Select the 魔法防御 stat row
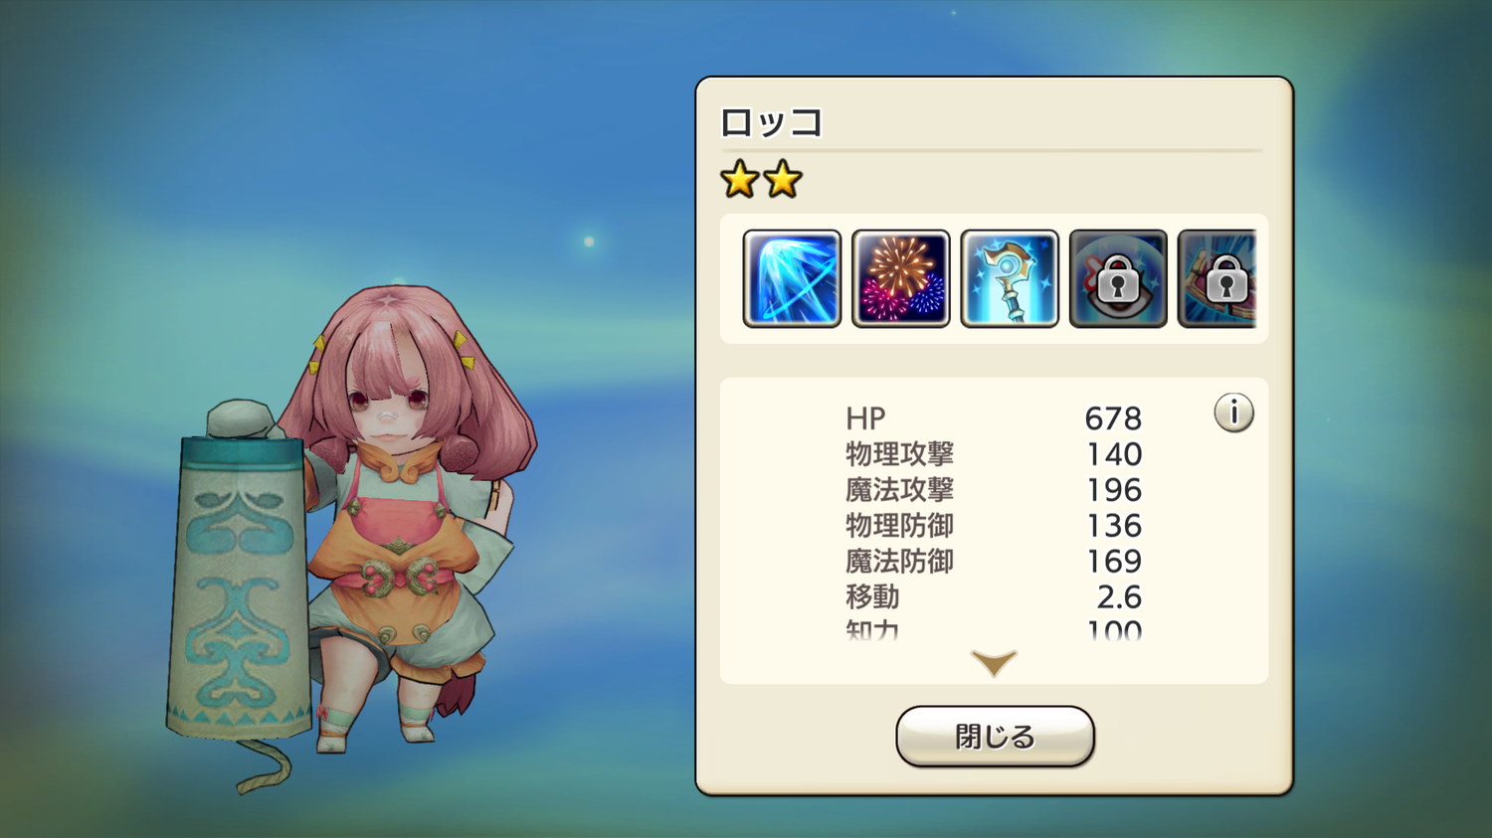The height and width of the screenshot is (838, 1492). (x=994, y=562)
